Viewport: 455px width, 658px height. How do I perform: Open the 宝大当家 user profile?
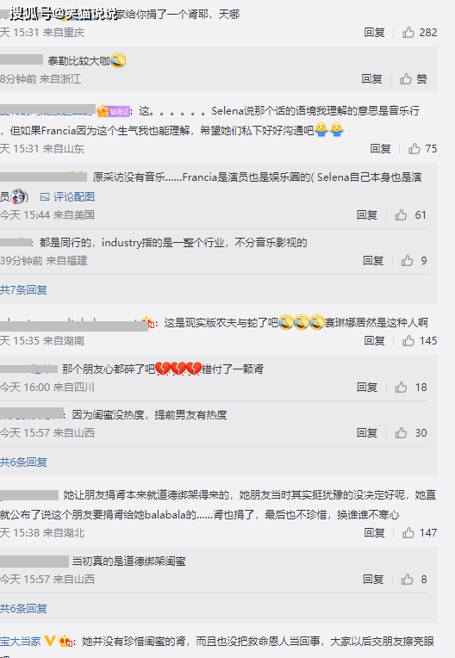(x=21, y=642)
